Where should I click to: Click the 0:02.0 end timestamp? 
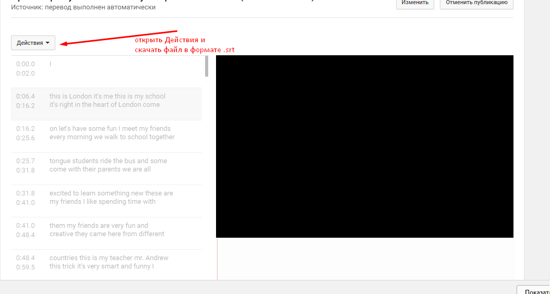tap(26, 73)
